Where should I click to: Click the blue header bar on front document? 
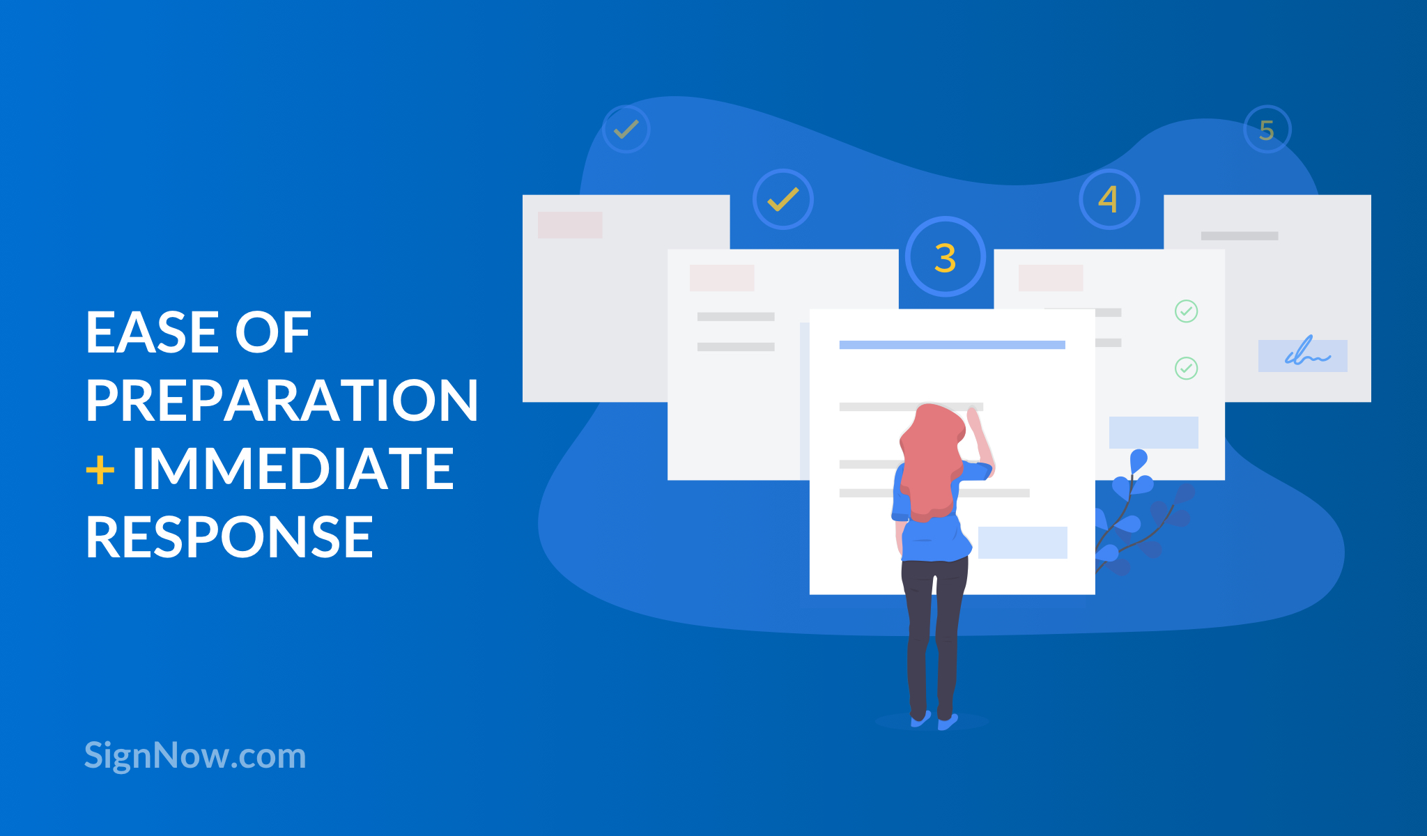tap(952, 345)
